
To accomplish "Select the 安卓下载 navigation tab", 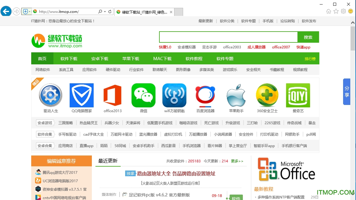I will pos(100,58).
